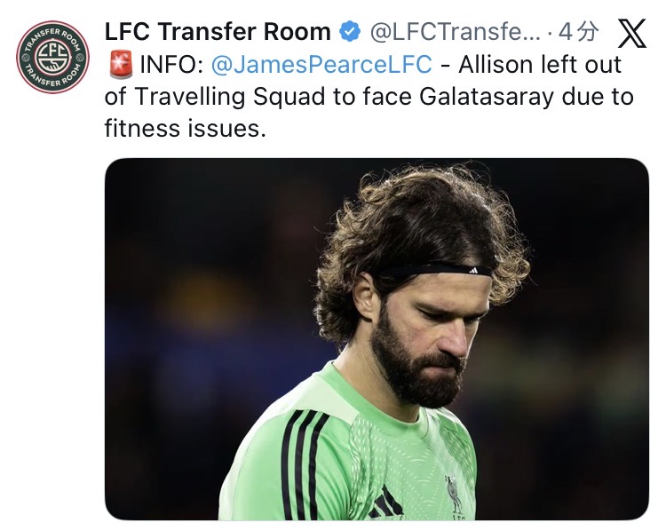Click the words fitness issues
This screenshot has width=666, height=531.
[185, 129]
